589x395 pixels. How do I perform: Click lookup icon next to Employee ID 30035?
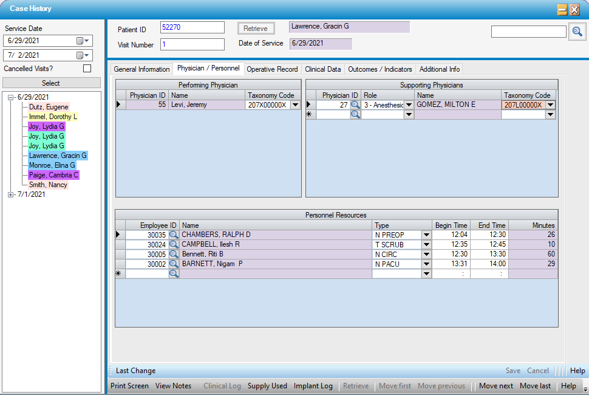174,235
